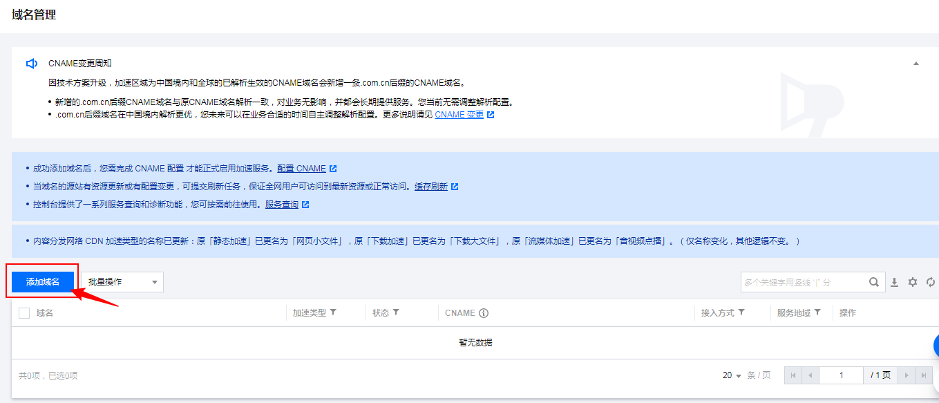939x403 pixels.
Task: Click the refresh icon to reload the domain list
Action: coord(929,281)
